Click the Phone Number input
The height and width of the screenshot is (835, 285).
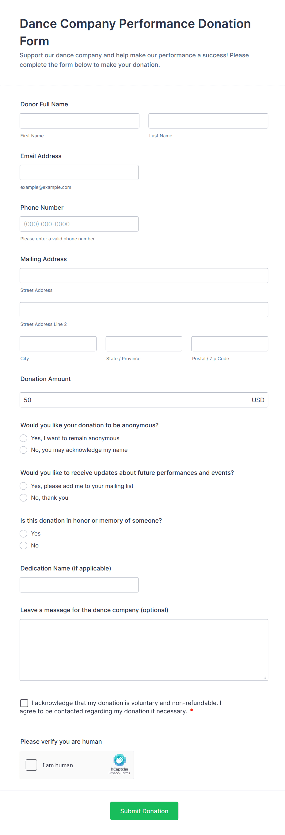(79, 224)
